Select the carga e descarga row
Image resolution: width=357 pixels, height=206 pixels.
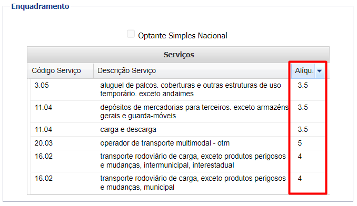(x=177, y=130)
